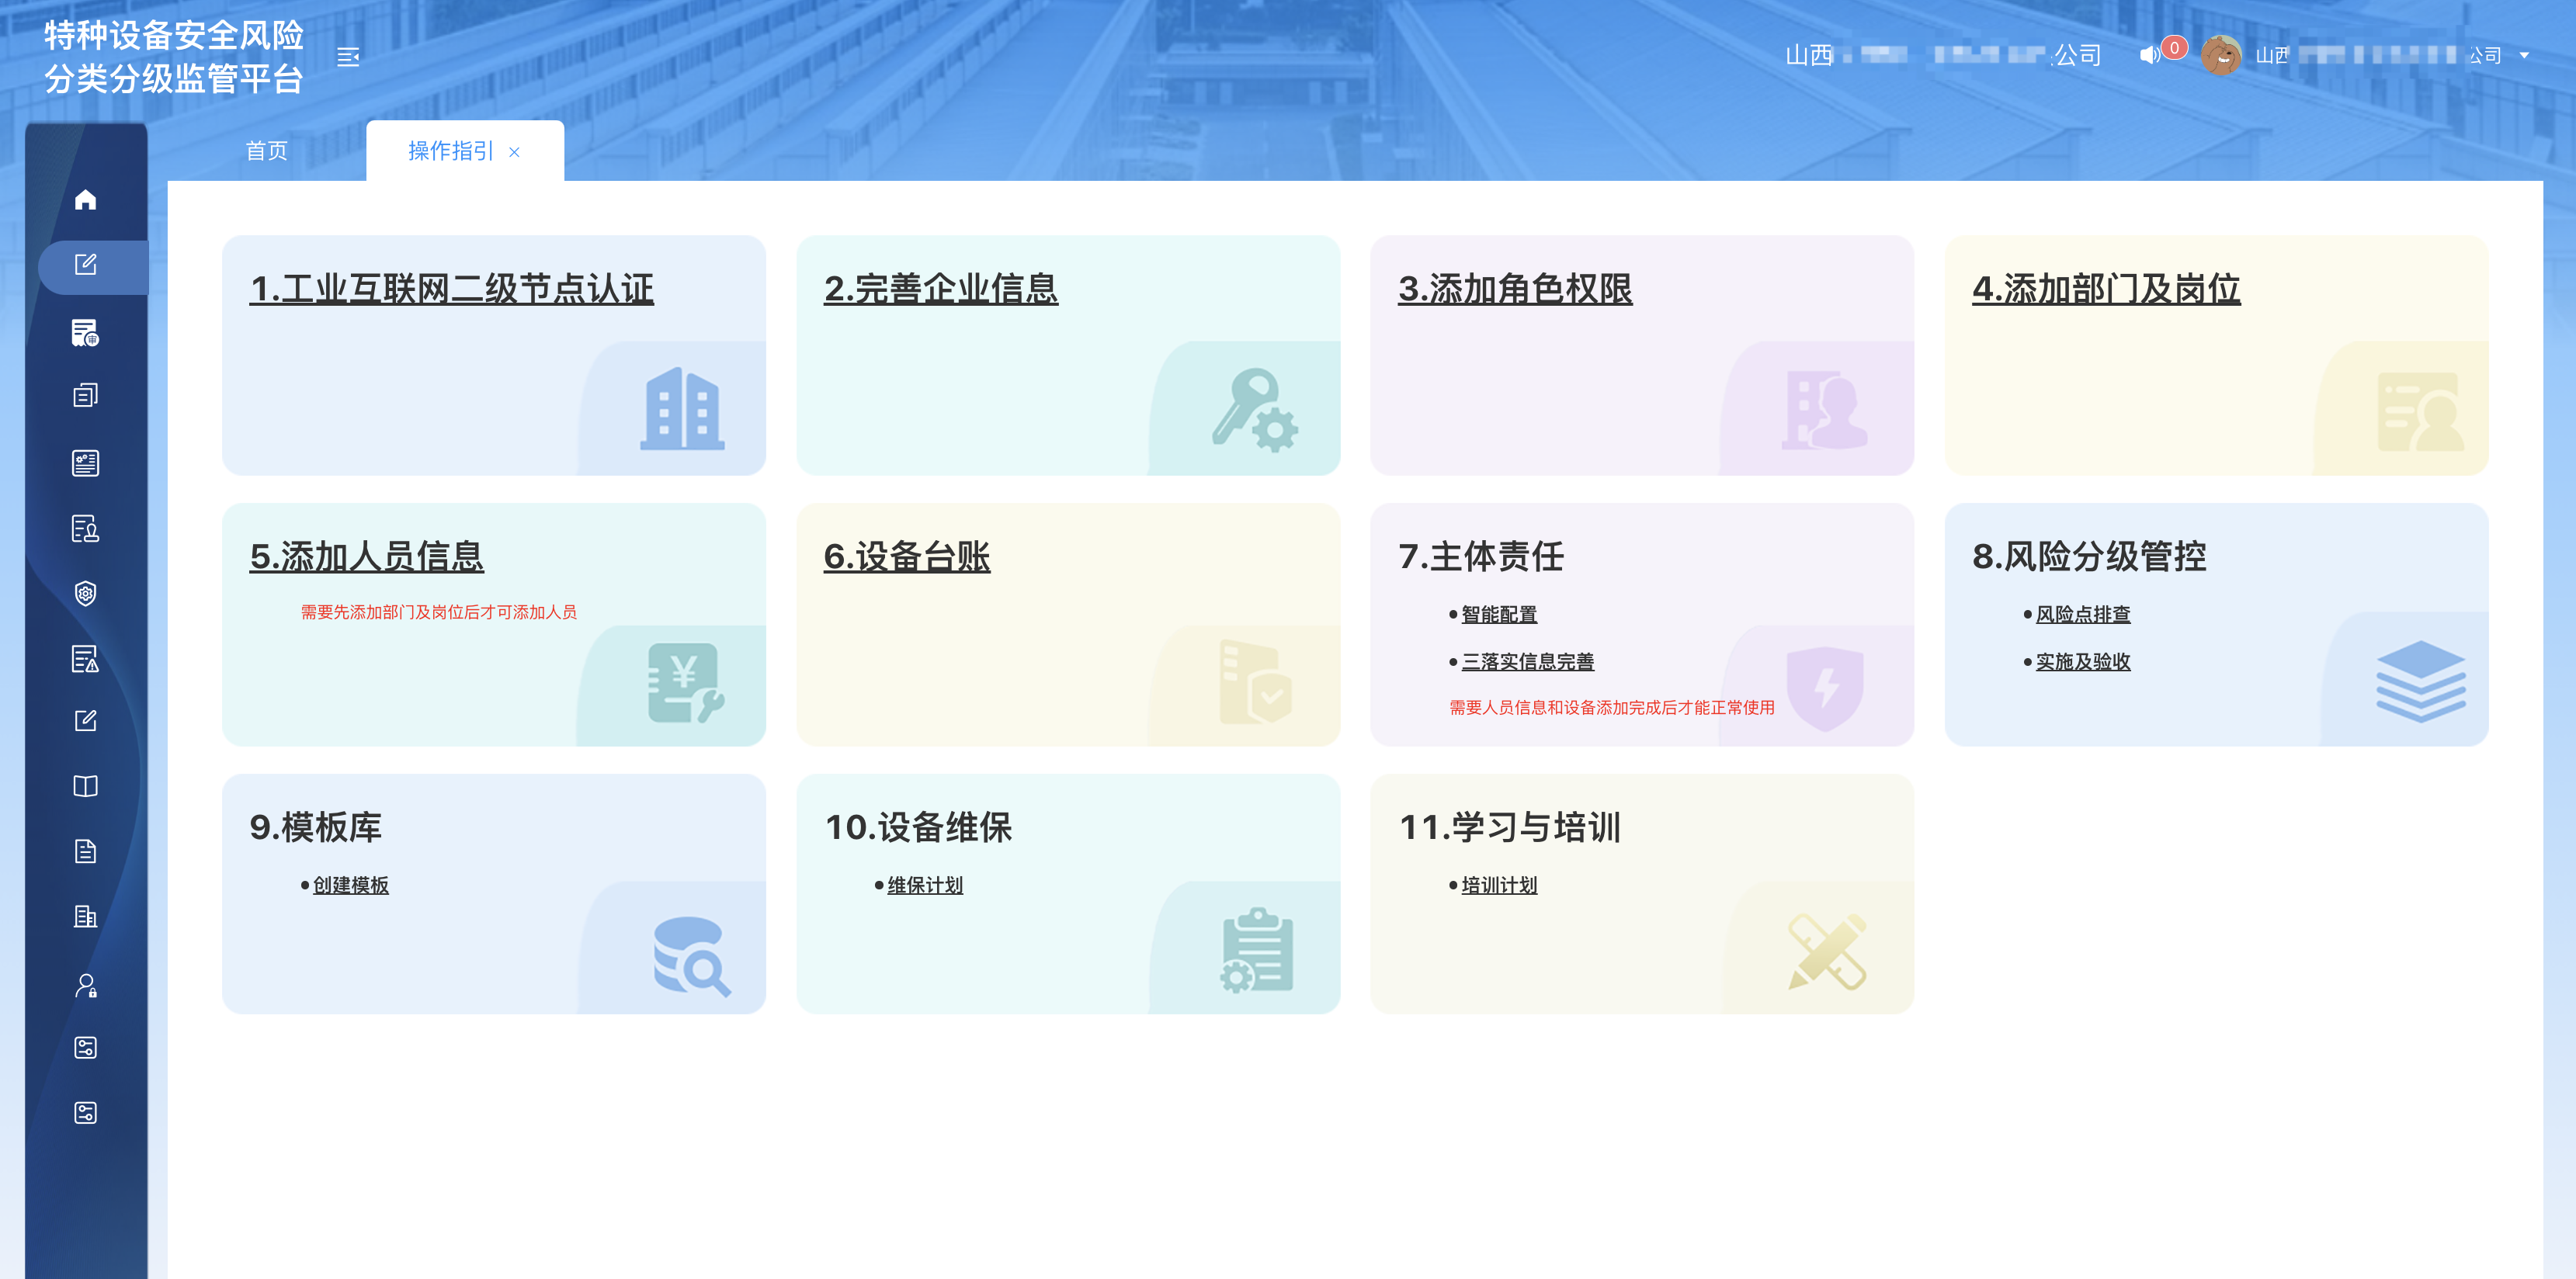Screen dimensions: 2576x1279
Task: Click the 10.设备维保 heading
Action: click(x=918, y=828)
